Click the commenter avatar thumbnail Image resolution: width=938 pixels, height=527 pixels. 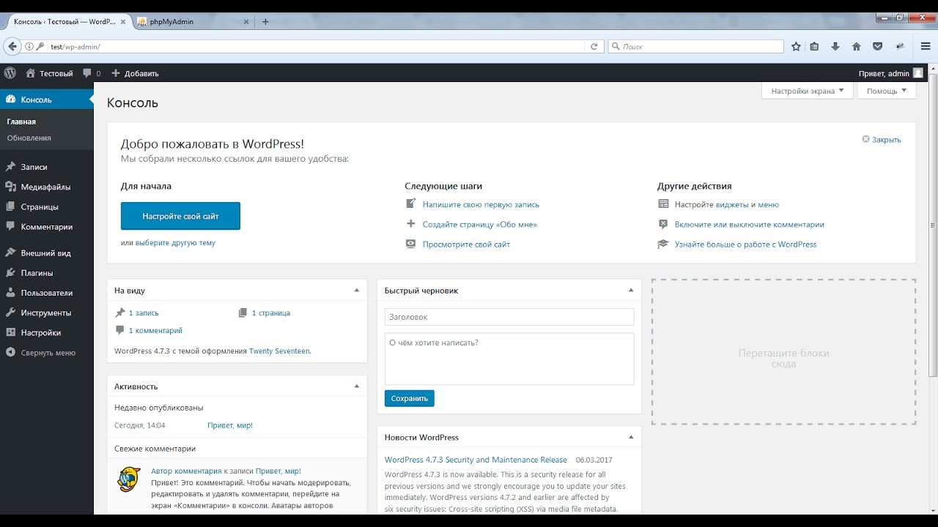click(129, 479)
